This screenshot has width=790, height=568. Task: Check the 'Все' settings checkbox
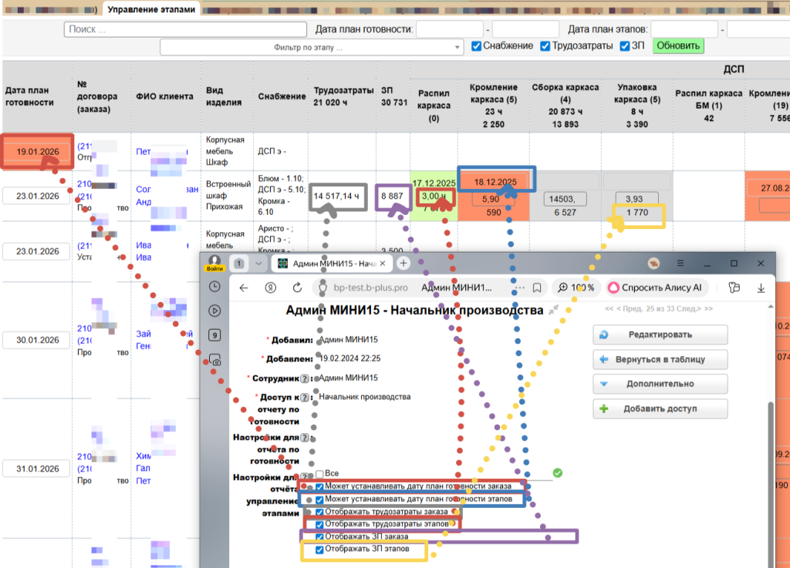(319, 474)
